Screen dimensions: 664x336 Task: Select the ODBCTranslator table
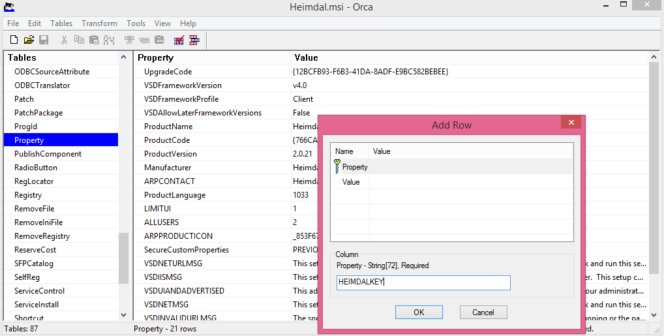click(x=61, y=85)
